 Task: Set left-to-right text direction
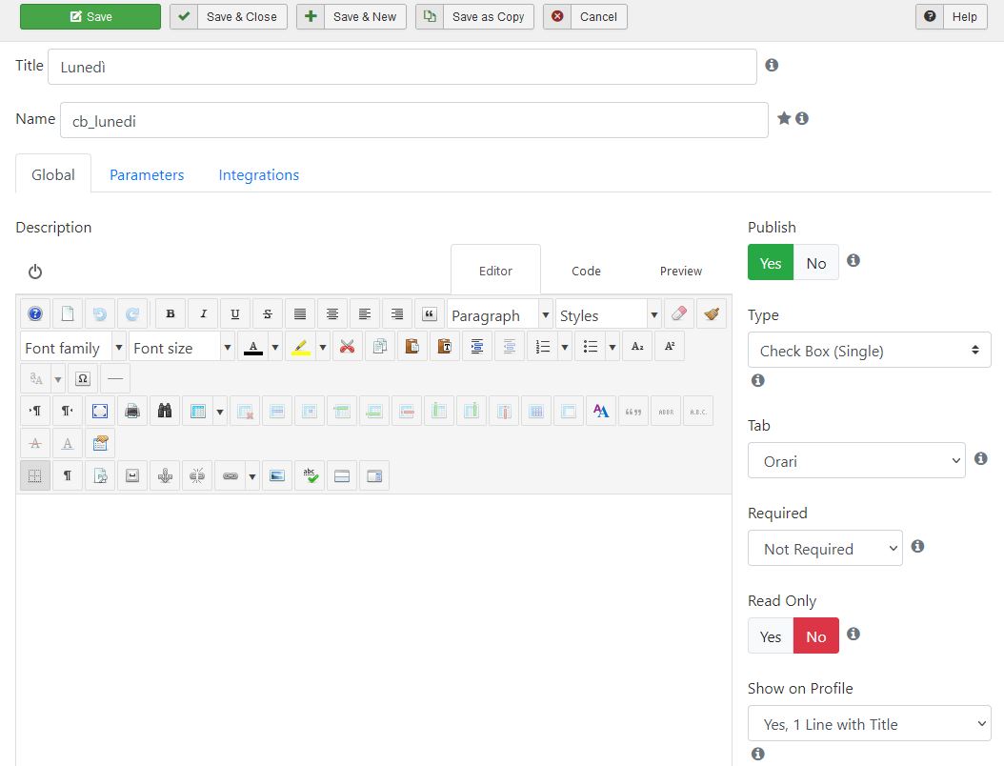[x=35, y=412]
